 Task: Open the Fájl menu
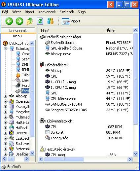[x=5, y=12]
